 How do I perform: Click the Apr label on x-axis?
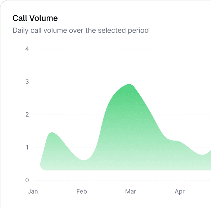180,192
